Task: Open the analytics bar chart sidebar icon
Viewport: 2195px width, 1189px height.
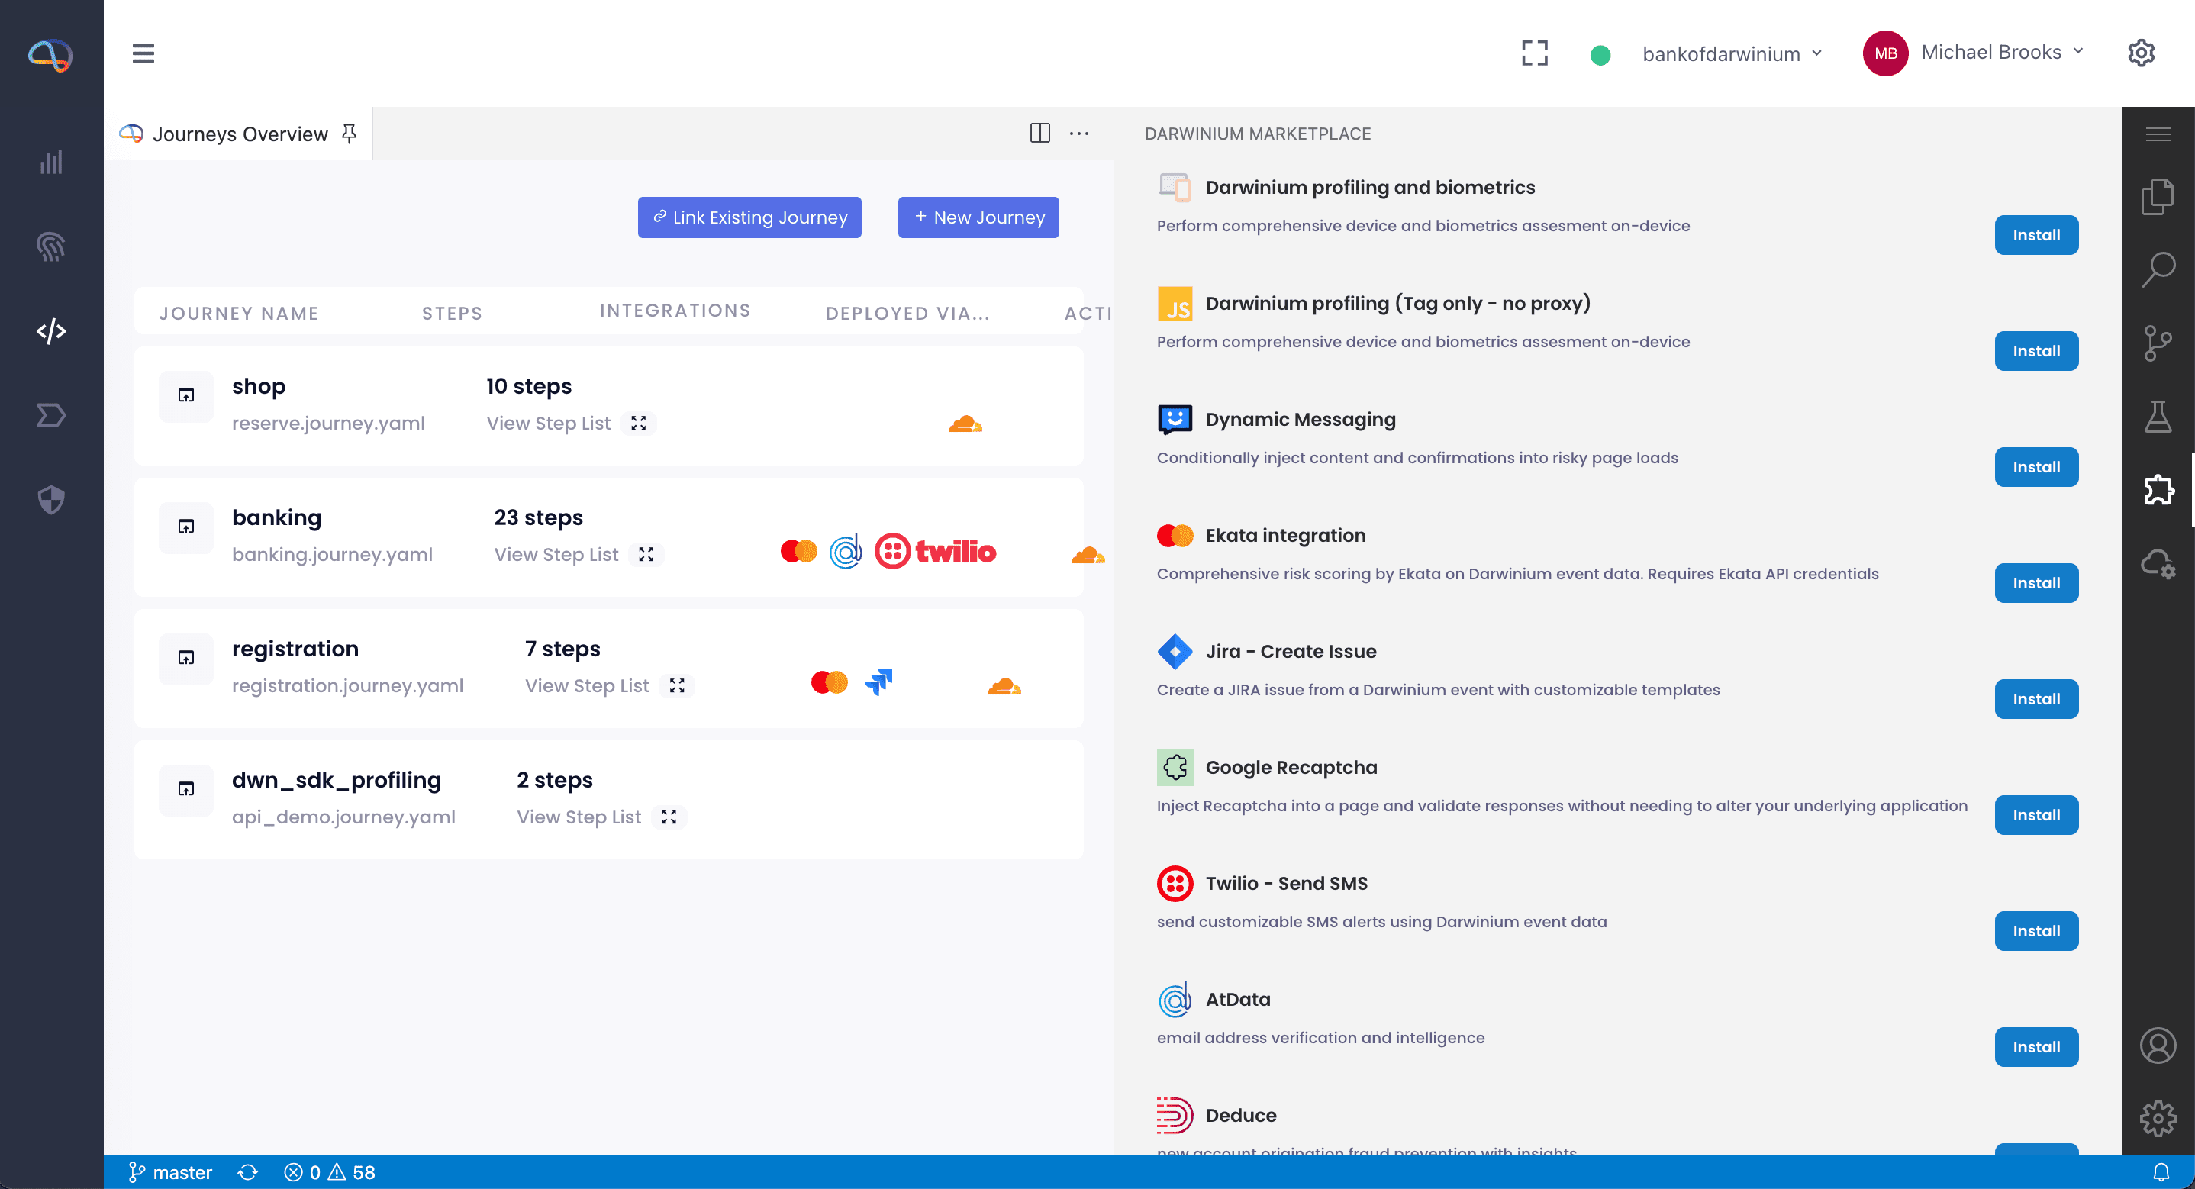Action: tap(51, 162)
